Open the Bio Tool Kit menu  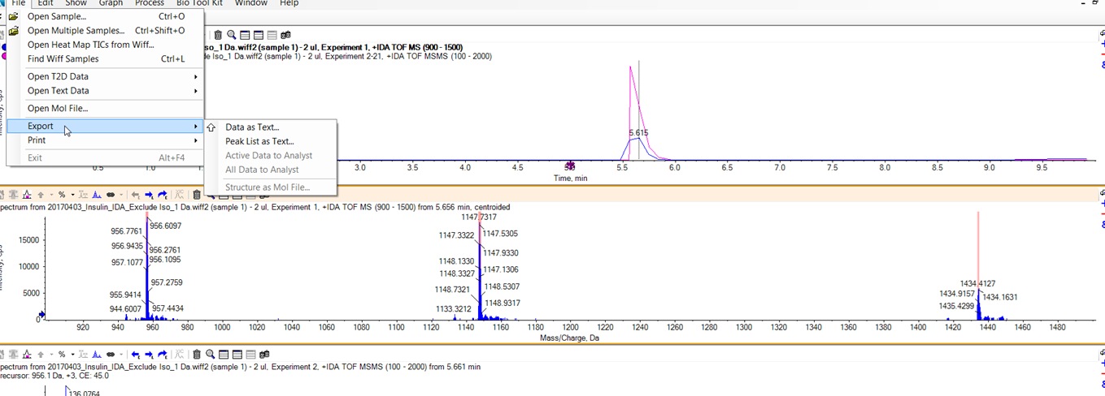point(199,3)
